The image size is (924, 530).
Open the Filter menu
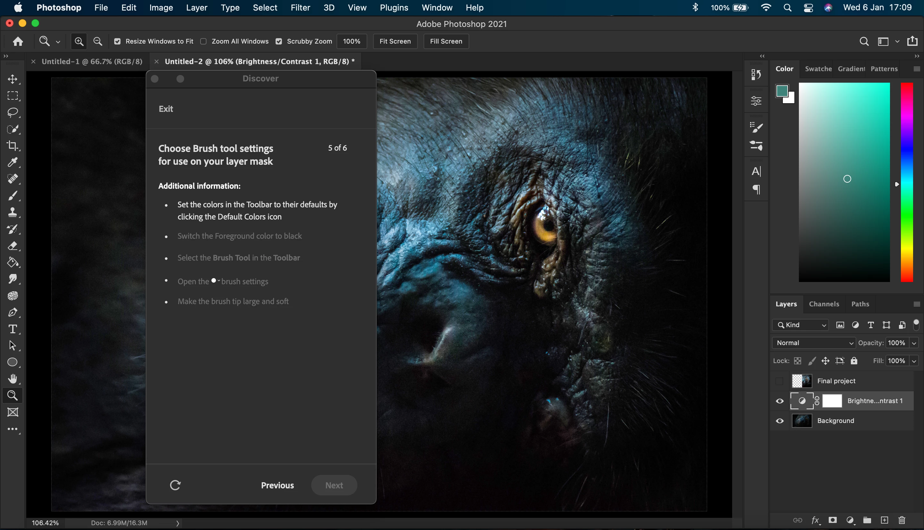300,8
